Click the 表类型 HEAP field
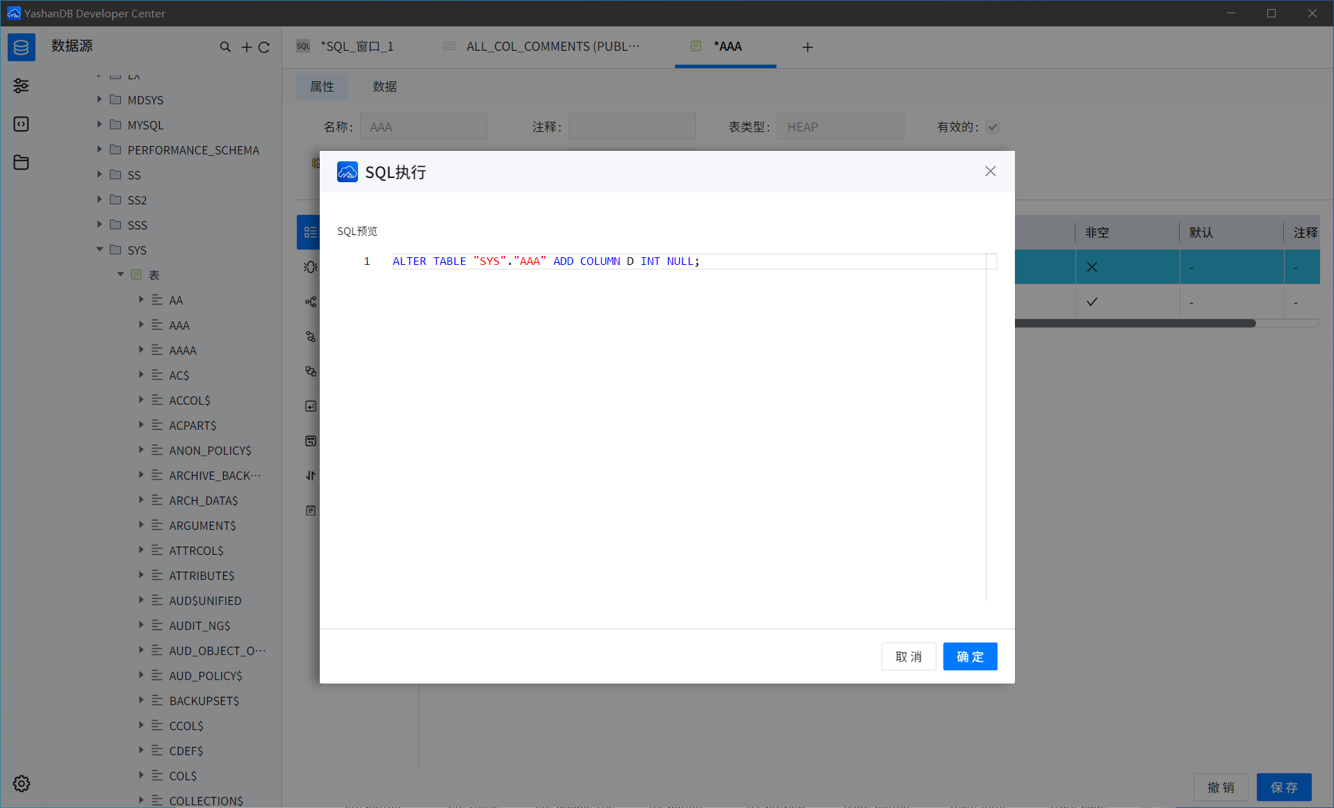This screenshot has width=1334, height=808. 840,127
